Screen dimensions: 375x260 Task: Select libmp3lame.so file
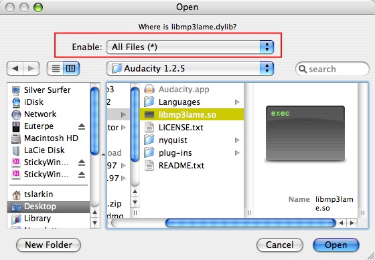(192, 114)
